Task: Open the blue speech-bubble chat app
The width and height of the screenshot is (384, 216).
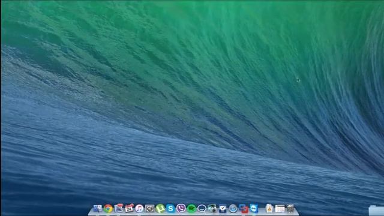Action: click(202, 208)
